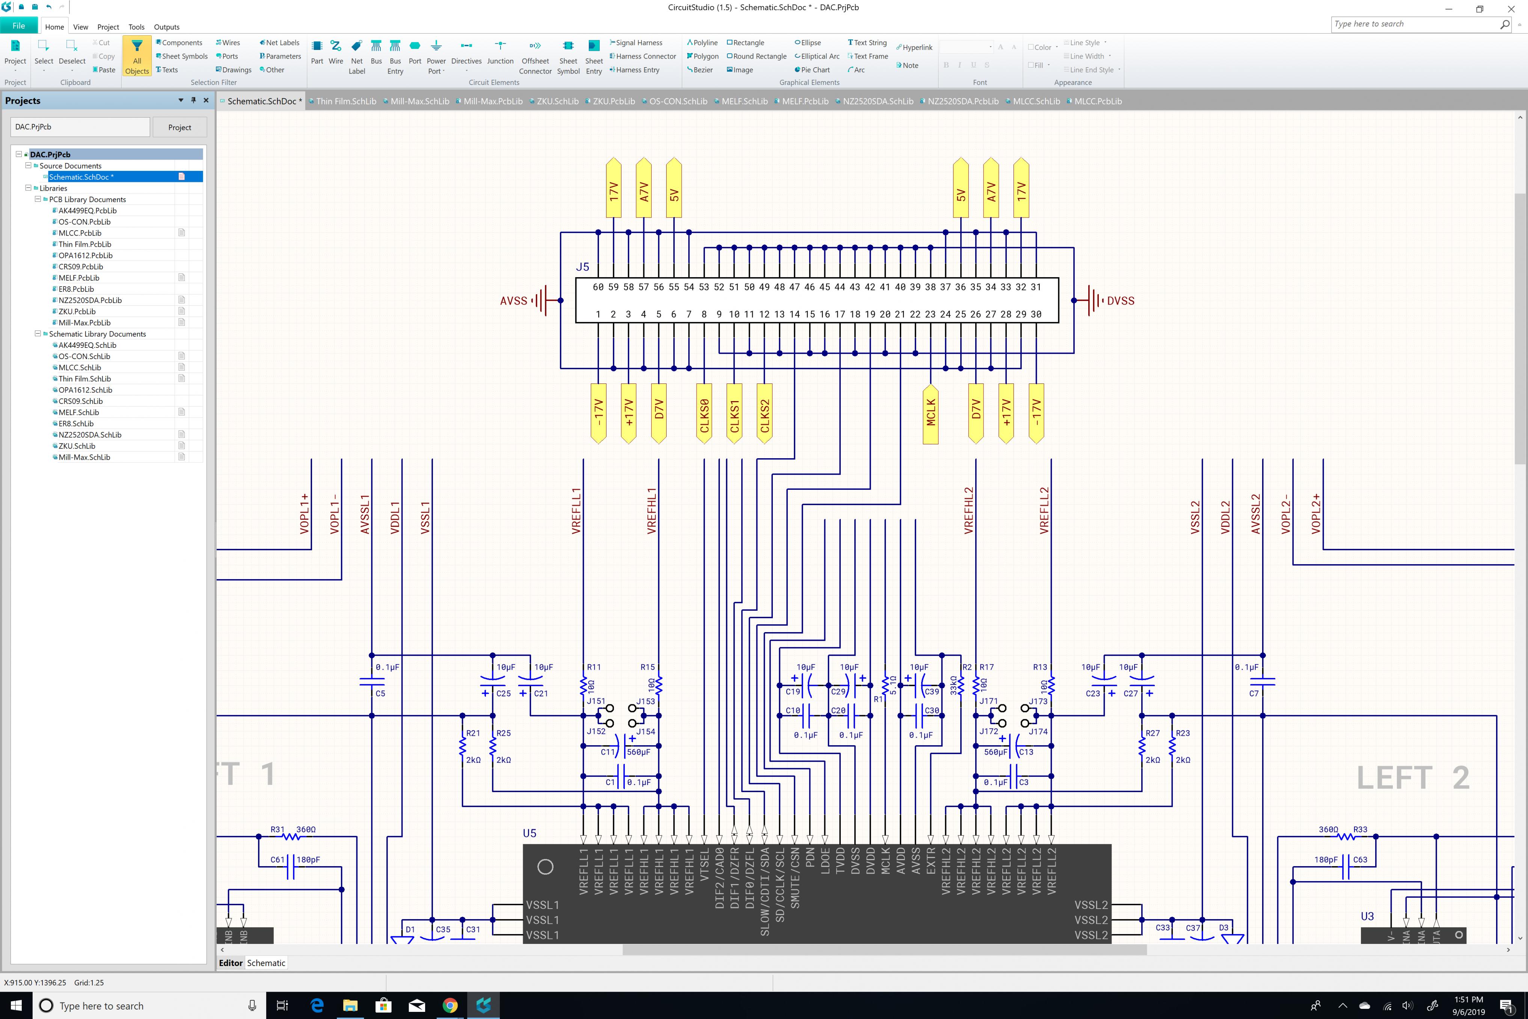
Task: Click the vertical scrollbar thumb
Action: click(1520, 328)
